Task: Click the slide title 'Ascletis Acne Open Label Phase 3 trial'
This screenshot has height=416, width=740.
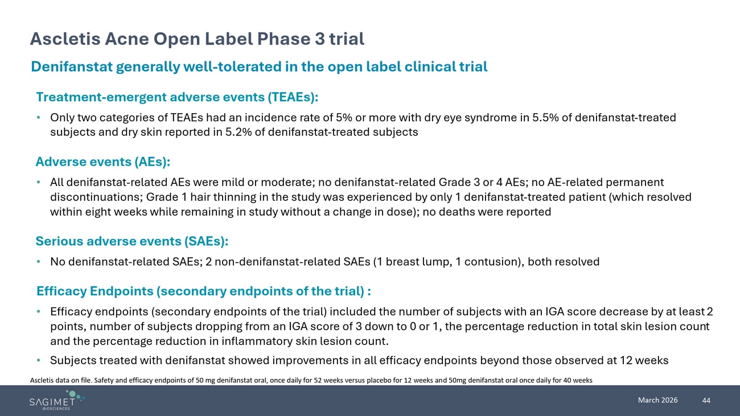Action: coord(197,39)
